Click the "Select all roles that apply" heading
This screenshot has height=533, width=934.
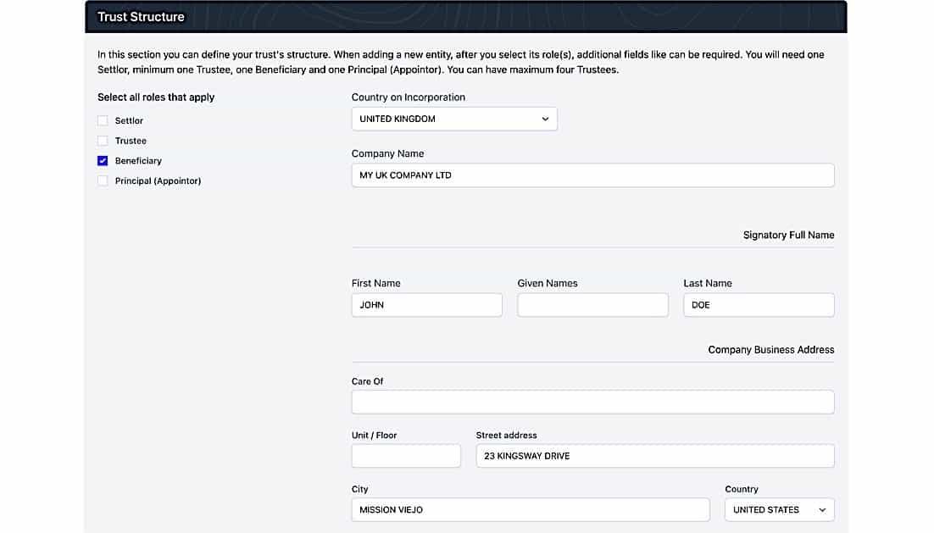156,97
